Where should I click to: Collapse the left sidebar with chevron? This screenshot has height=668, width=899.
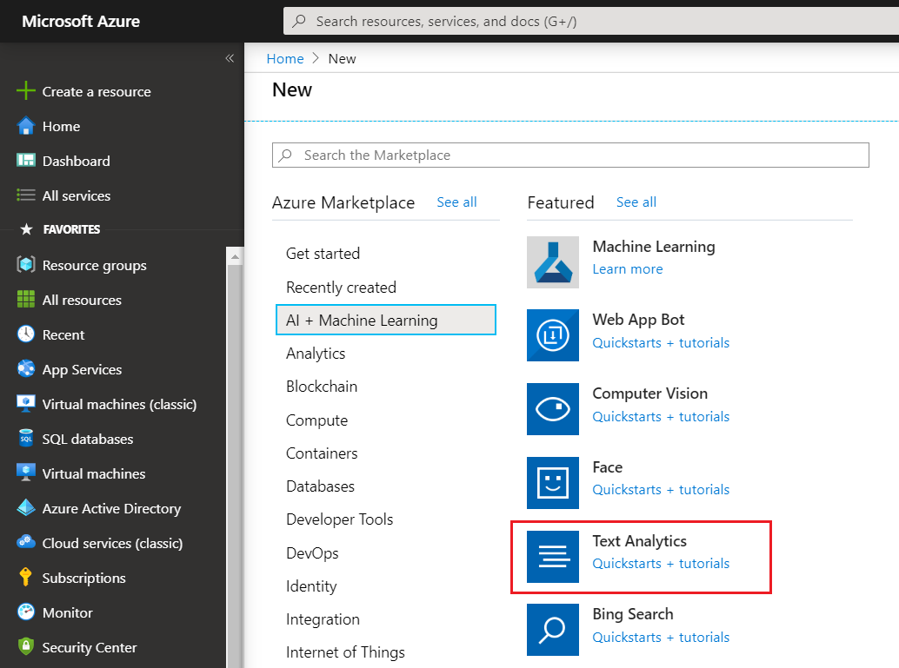click(230, 58)
